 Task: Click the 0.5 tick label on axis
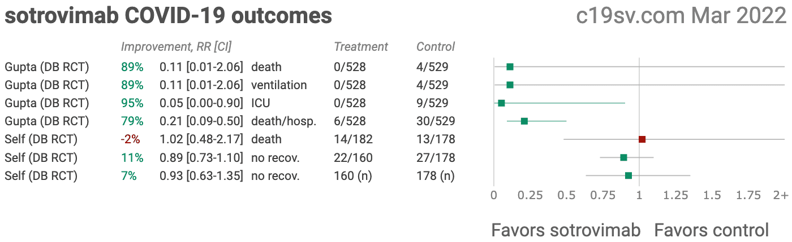[566, 195]
